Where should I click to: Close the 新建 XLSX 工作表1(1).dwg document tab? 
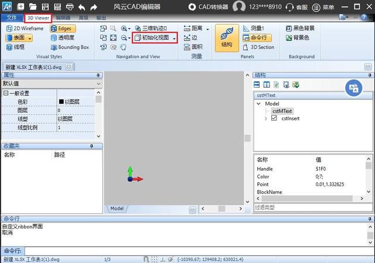point(69,67)
